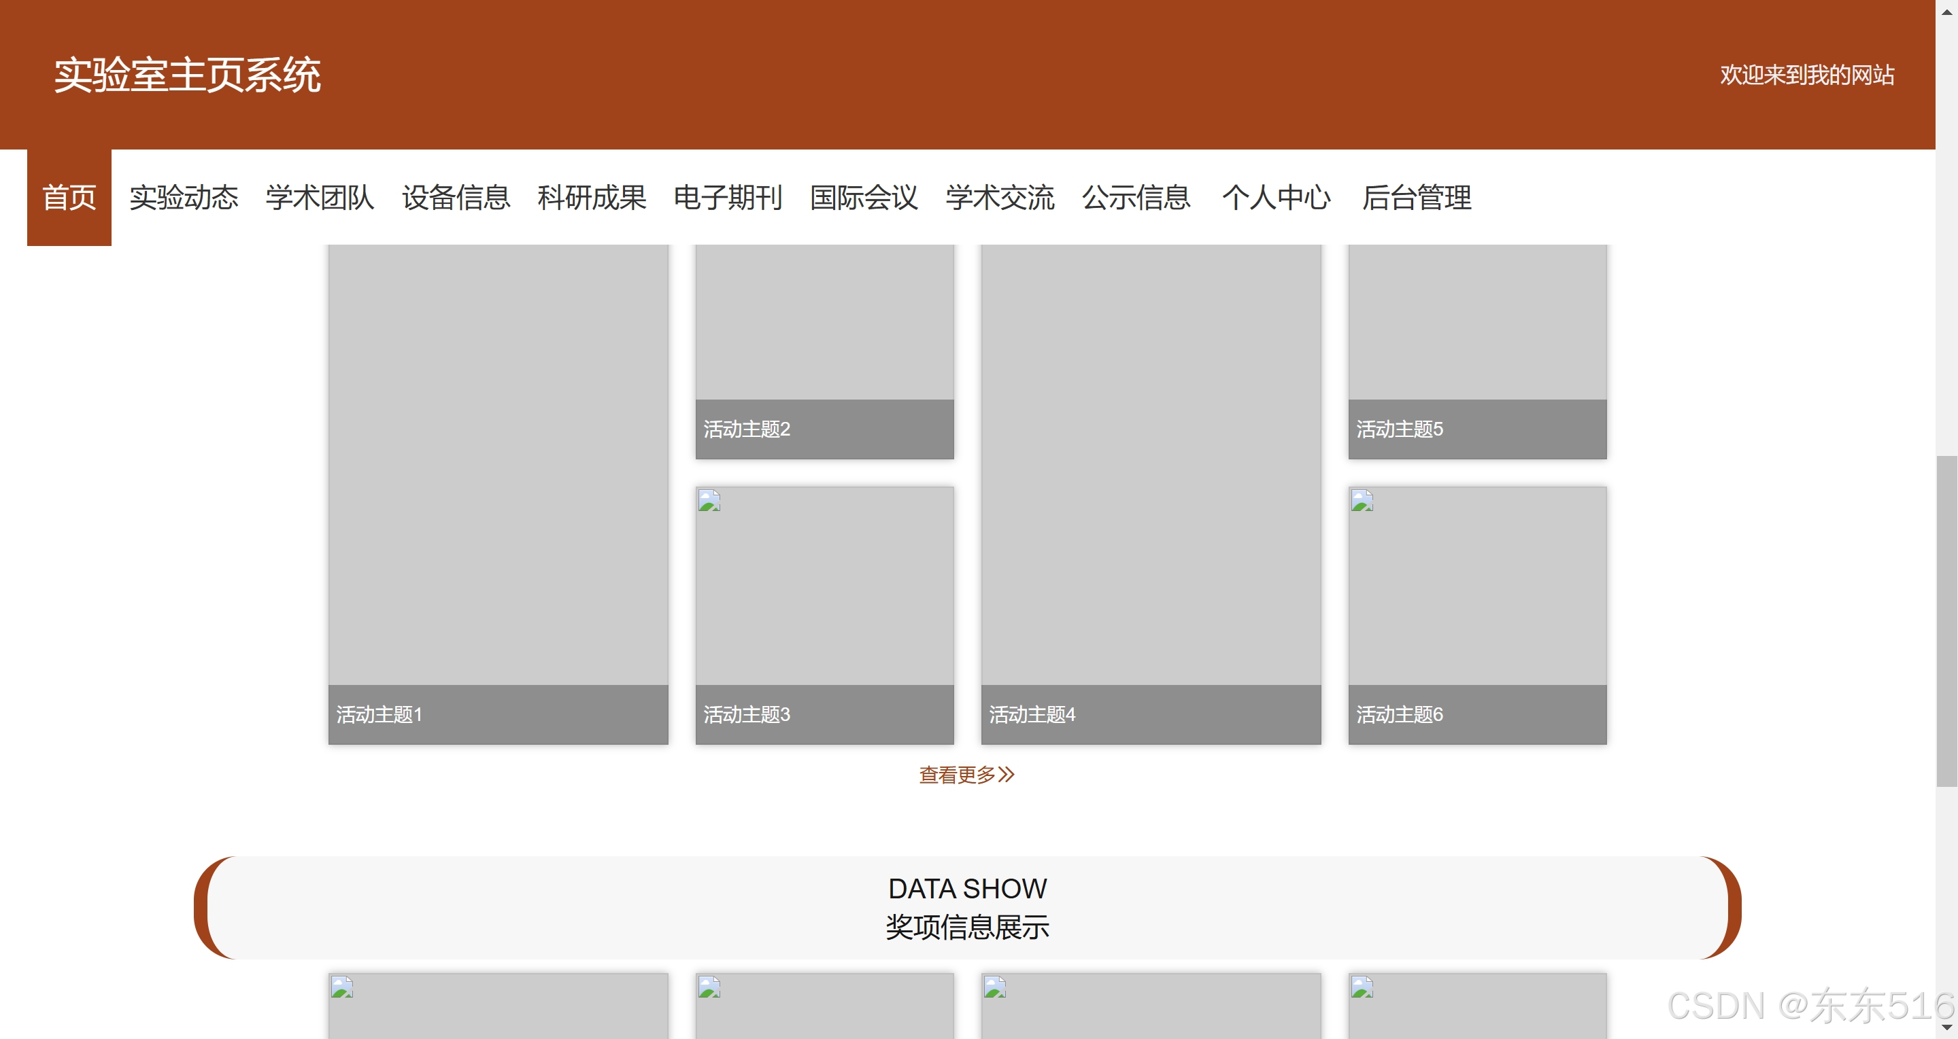This screenshot has height=1039, width=1958.
Task: Go to 实验动态 menu item
Action: 183,198
